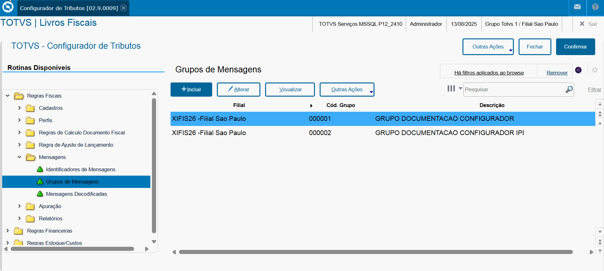Click the Sair X icon
This screenshot has width=604, height=271.
[582, 24]
